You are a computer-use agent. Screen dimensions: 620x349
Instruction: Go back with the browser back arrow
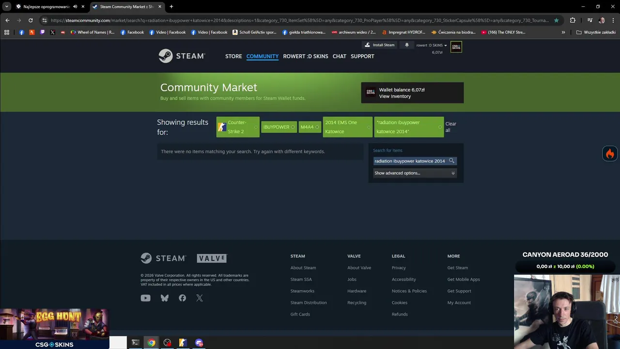coord(7,20)
